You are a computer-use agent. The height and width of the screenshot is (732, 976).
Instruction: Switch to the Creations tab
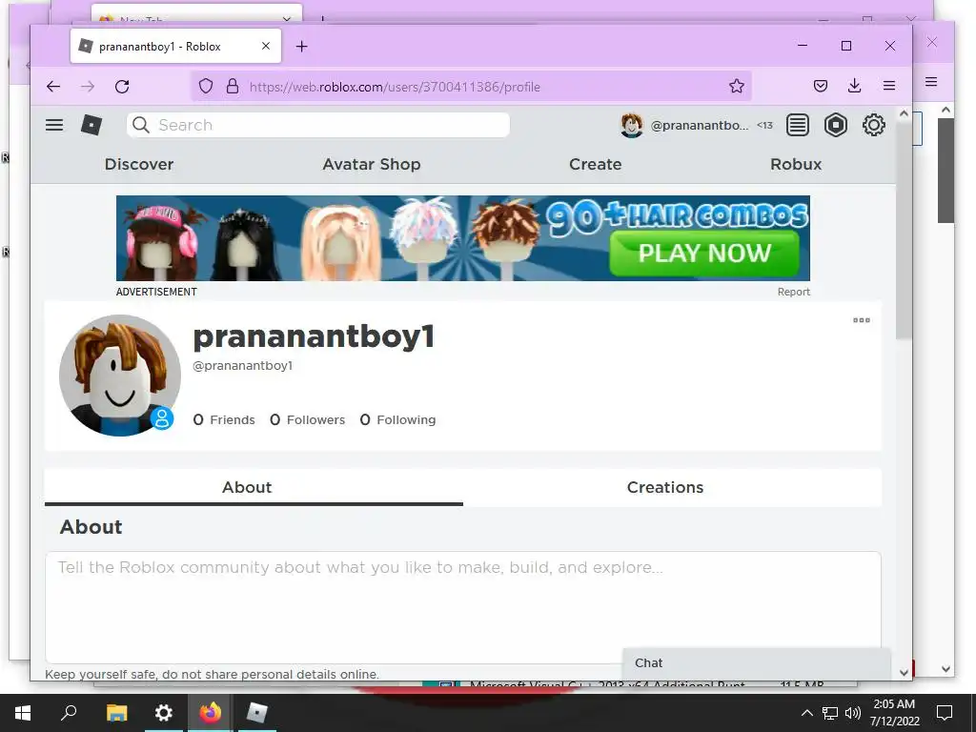(x=672, y=487)
